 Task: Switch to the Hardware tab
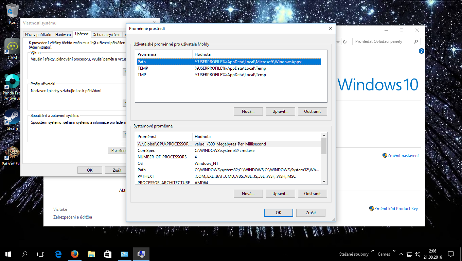coord(63,35)
